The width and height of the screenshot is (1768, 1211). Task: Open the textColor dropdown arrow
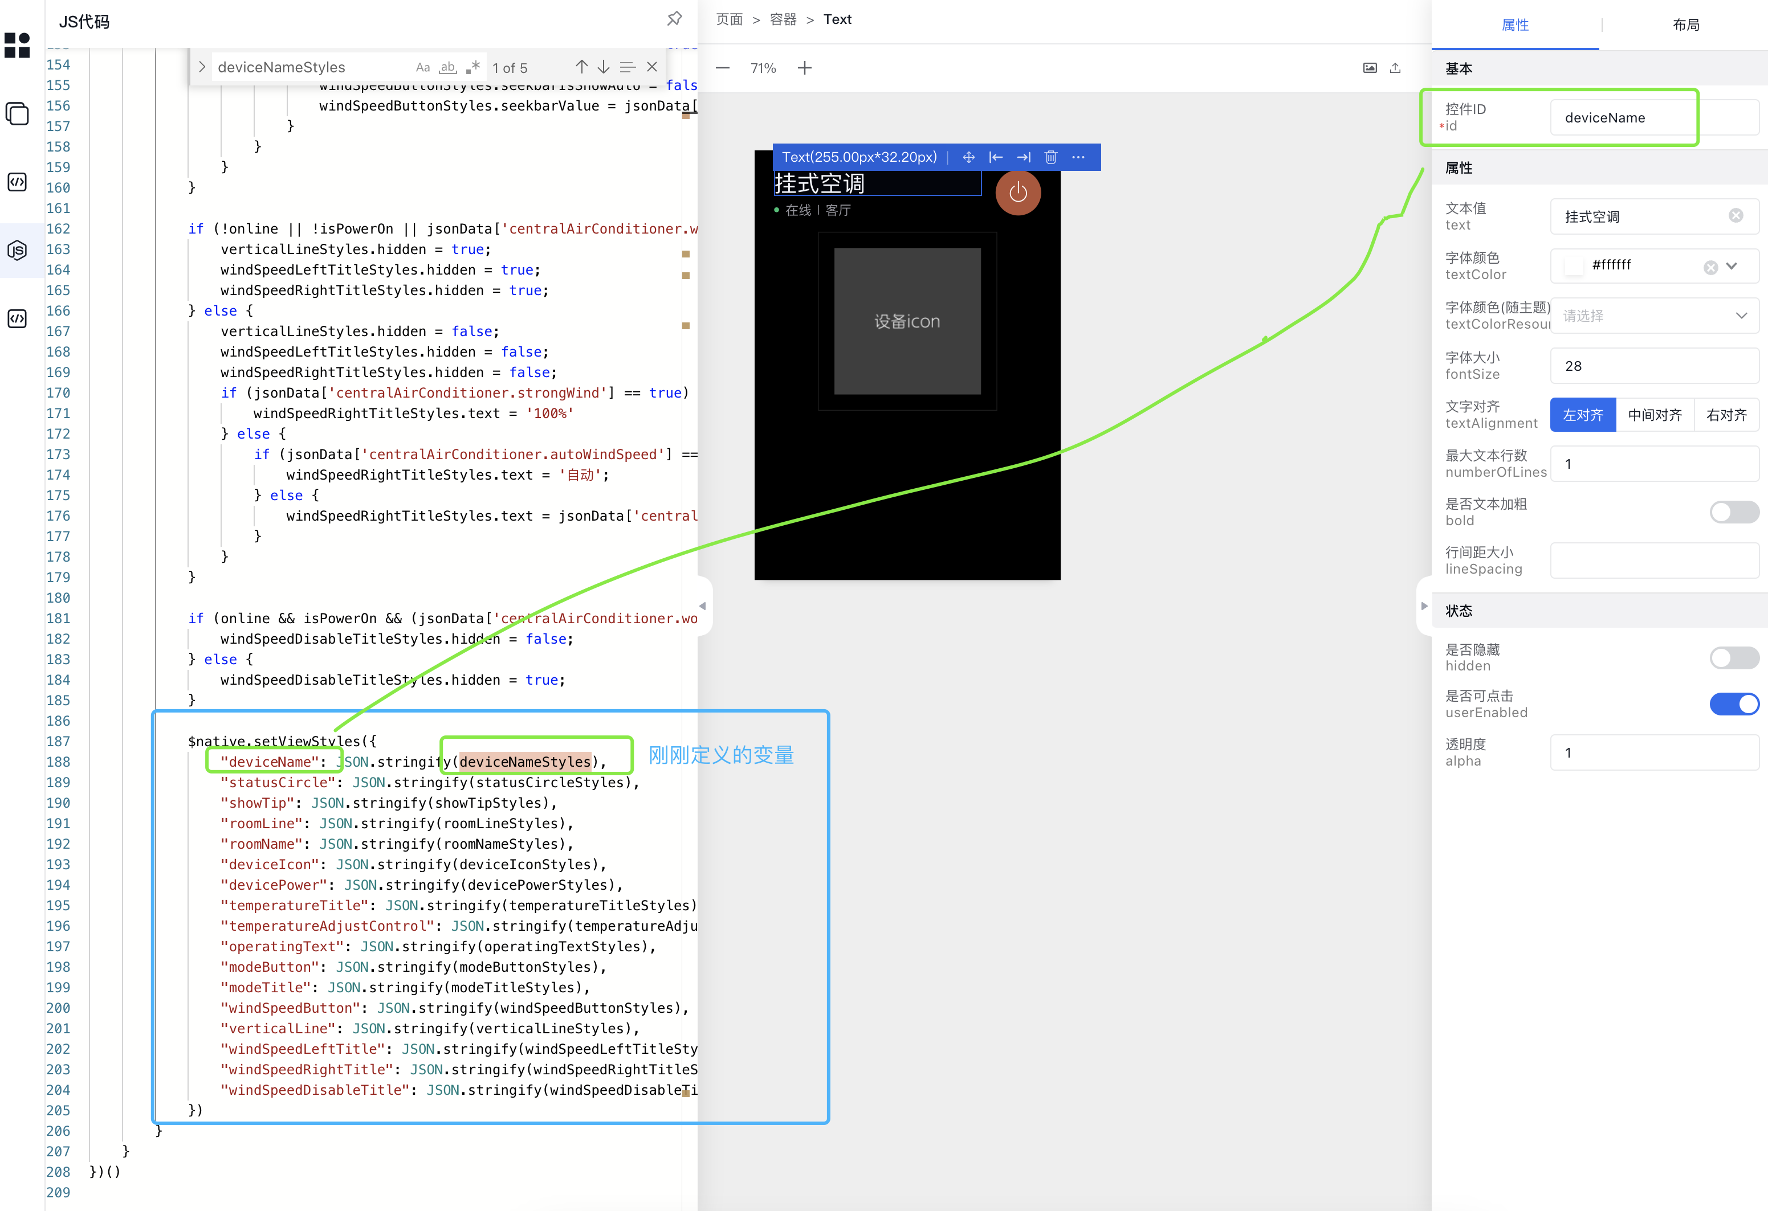[x=1732, y=266]
